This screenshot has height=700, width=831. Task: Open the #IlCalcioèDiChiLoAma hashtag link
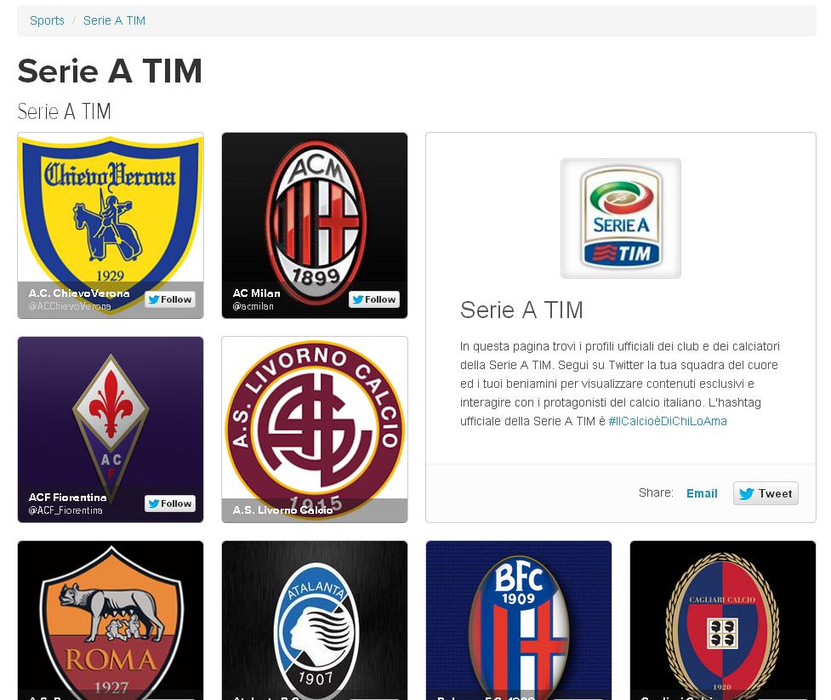click(x=668, y=421)
